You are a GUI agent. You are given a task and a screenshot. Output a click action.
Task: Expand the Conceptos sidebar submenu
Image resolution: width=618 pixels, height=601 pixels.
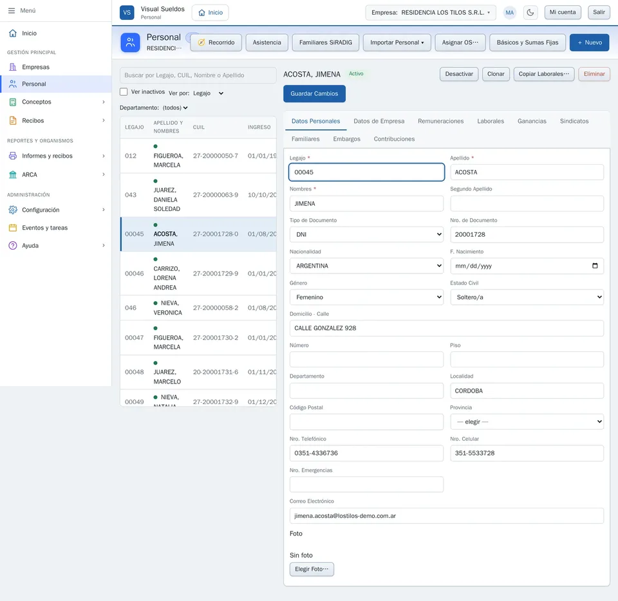coord(103,102)
